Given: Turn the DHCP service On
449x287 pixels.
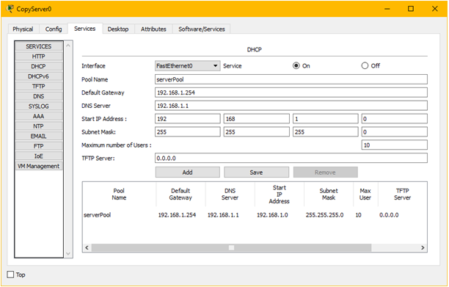Looking at the screenshot, I should point(296,66).
